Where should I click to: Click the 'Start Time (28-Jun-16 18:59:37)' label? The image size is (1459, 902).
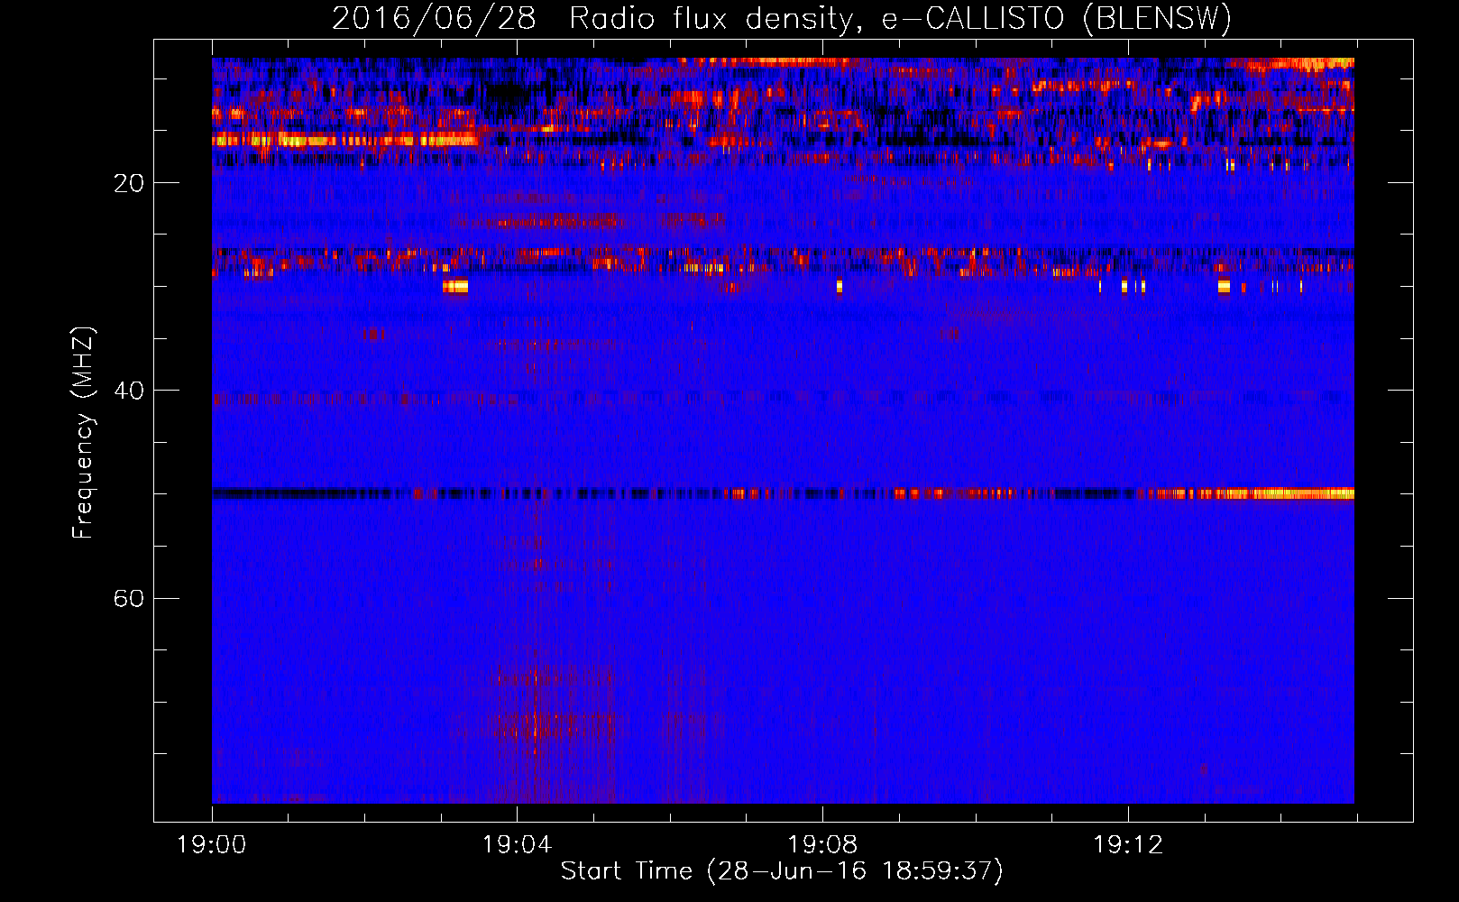pos(782,871)
